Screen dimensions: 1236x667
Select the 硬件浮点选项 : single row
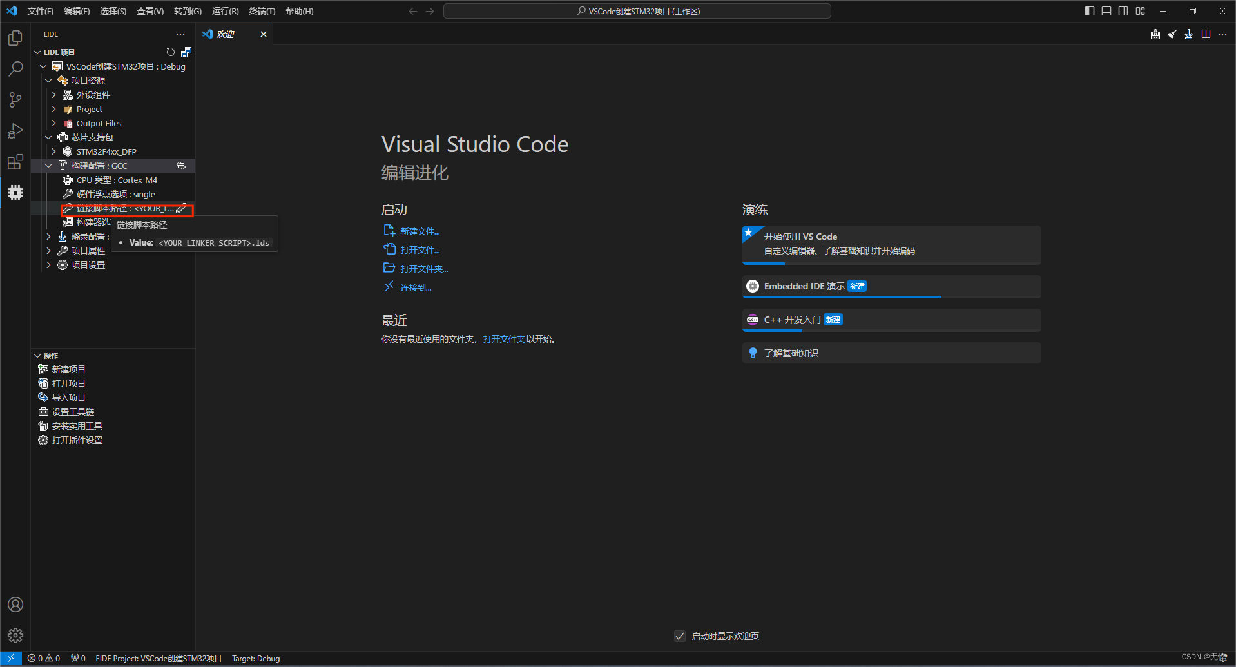pos(113,194)
